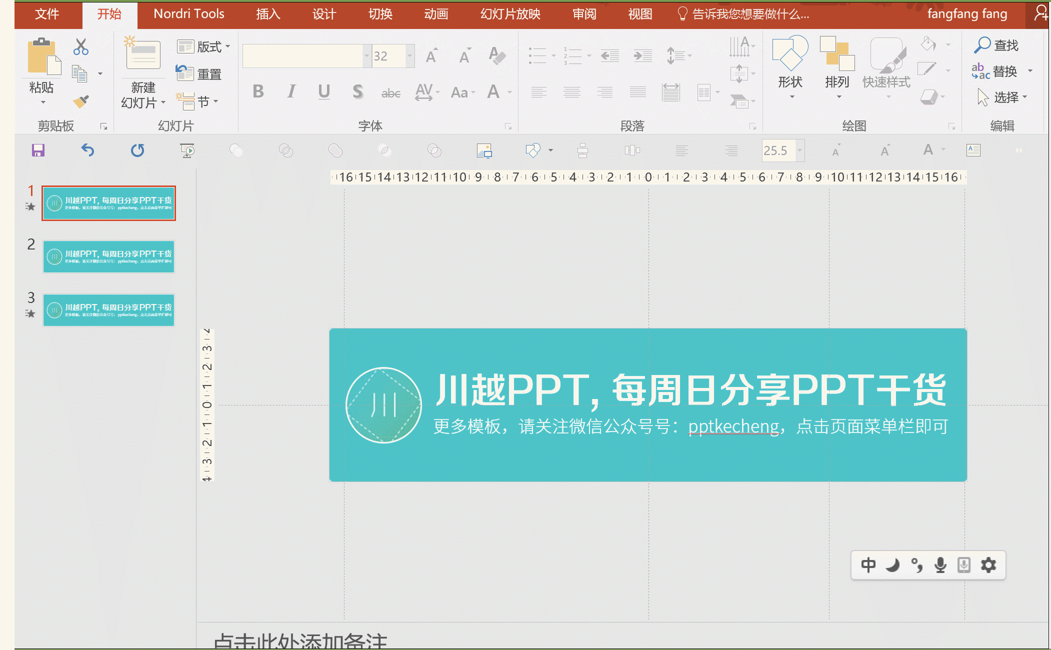Toggle Italic formatting
The height and width of the screenshot is (650, 1051).
(x=291, y=91)
